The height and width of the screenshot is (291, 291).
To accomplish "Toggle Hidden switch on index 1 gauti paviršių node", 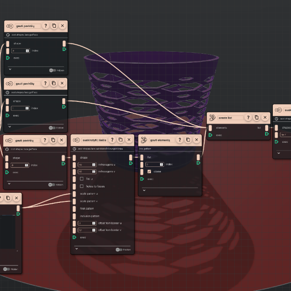I will [52, 128].
